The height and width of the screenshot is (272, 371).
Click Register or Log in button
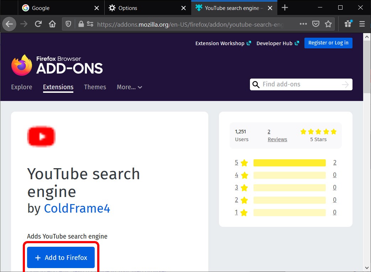[x=328, y=43]
